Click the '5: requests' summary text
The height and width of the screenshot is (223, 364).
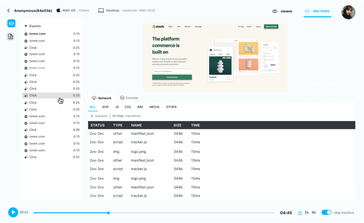99,116
